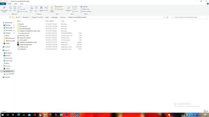Image resolution: width=209 pixels, height=117 pixels.
Task: Select the TotallyAccurateBattleSimulator_Data folder
Action: pos(30,31)
